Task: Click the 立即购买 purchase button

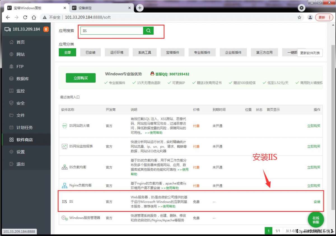Action: click(x=81, y=78)
